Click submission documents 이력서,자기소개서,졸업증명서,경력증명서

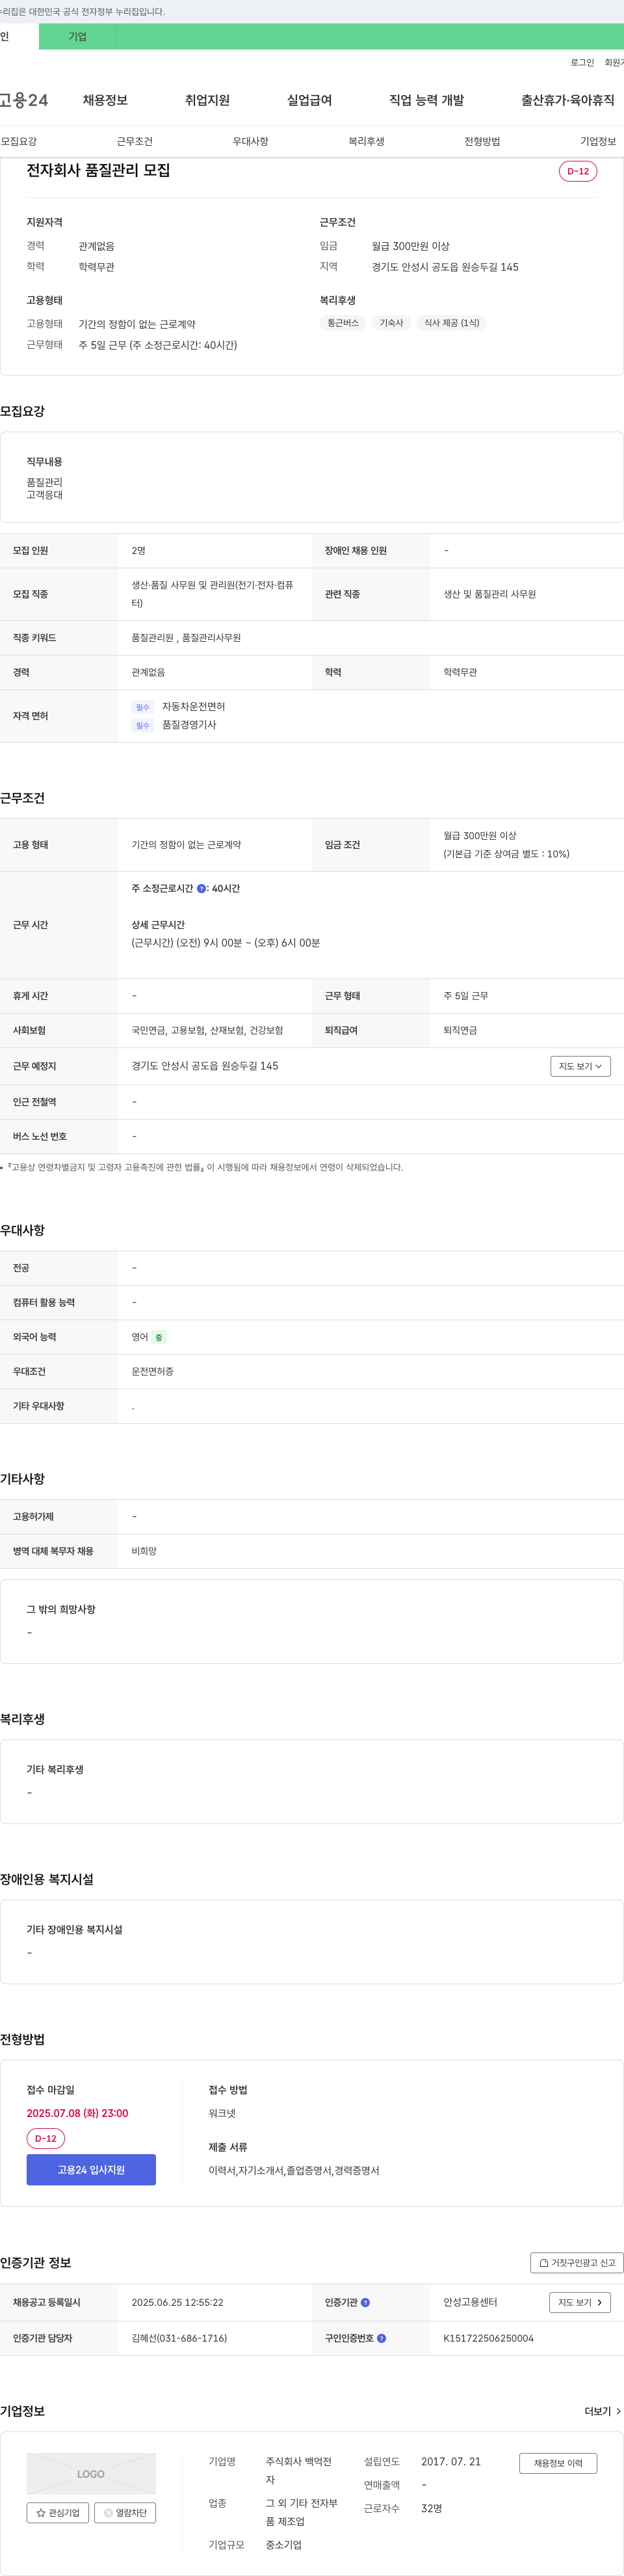coord(294,2170)
